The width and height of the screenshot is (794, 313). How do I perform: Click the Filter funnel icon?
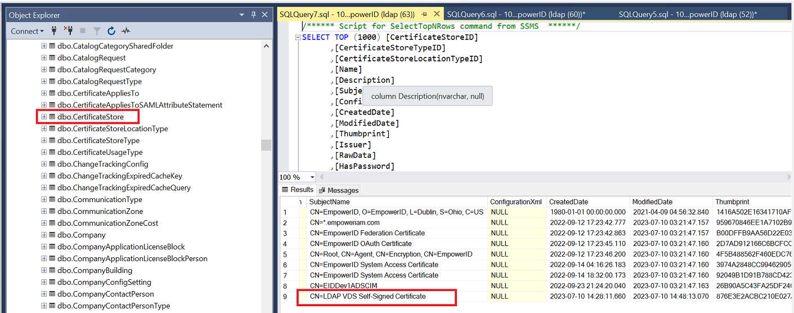point(97,31)
